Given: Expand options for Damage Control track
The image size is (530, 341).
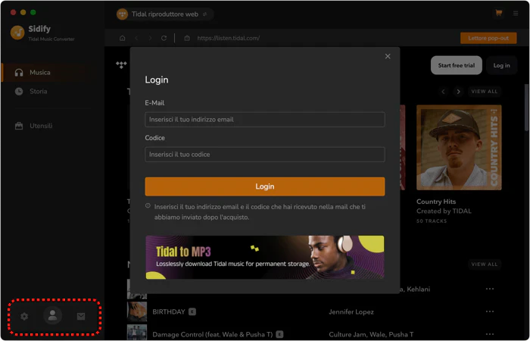Looking at the screenshot, I should pos(489,334).
